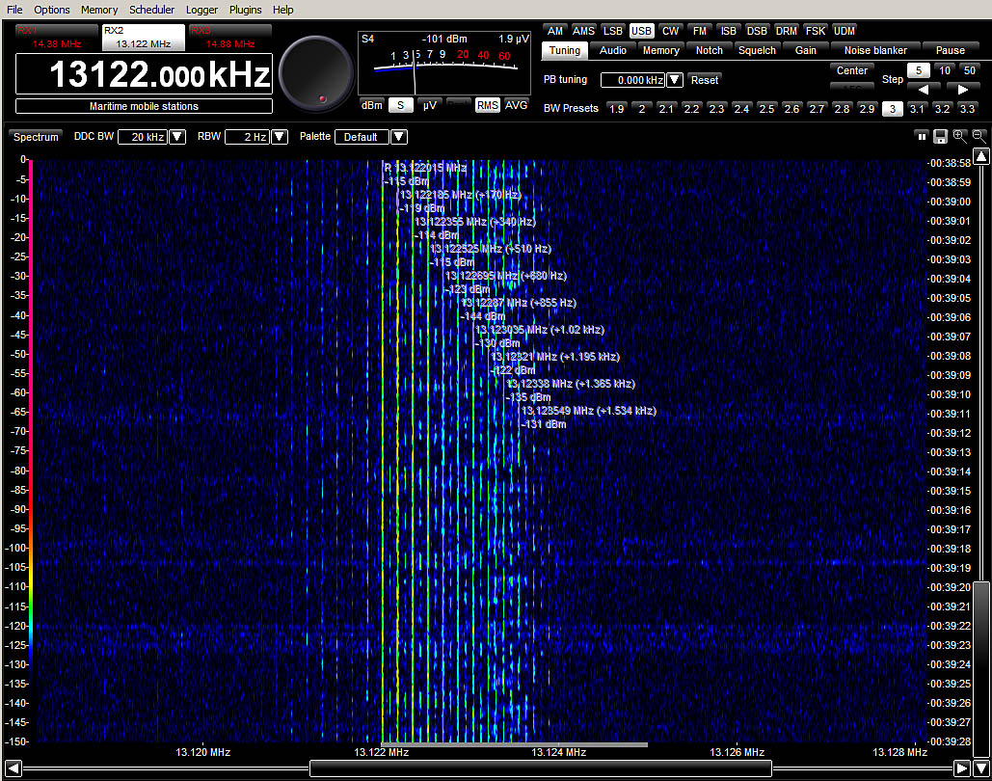This screenshot has width=992, height=781.
Task: Open the Noise blanker tab
Action: (x=875, y=51)
